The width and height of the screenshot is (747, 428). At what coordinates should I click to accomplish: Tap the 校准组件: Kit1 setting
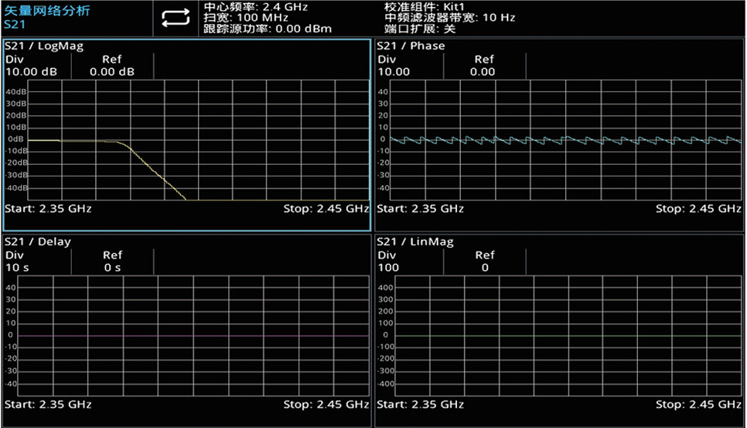425,7
